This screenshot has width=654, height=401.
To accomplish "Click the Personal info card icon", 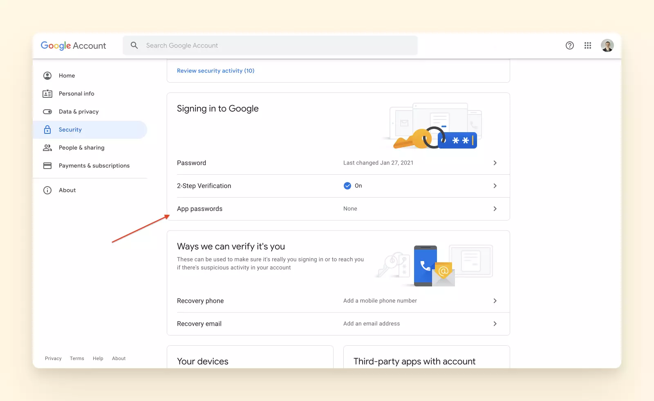I will [47, 94].
